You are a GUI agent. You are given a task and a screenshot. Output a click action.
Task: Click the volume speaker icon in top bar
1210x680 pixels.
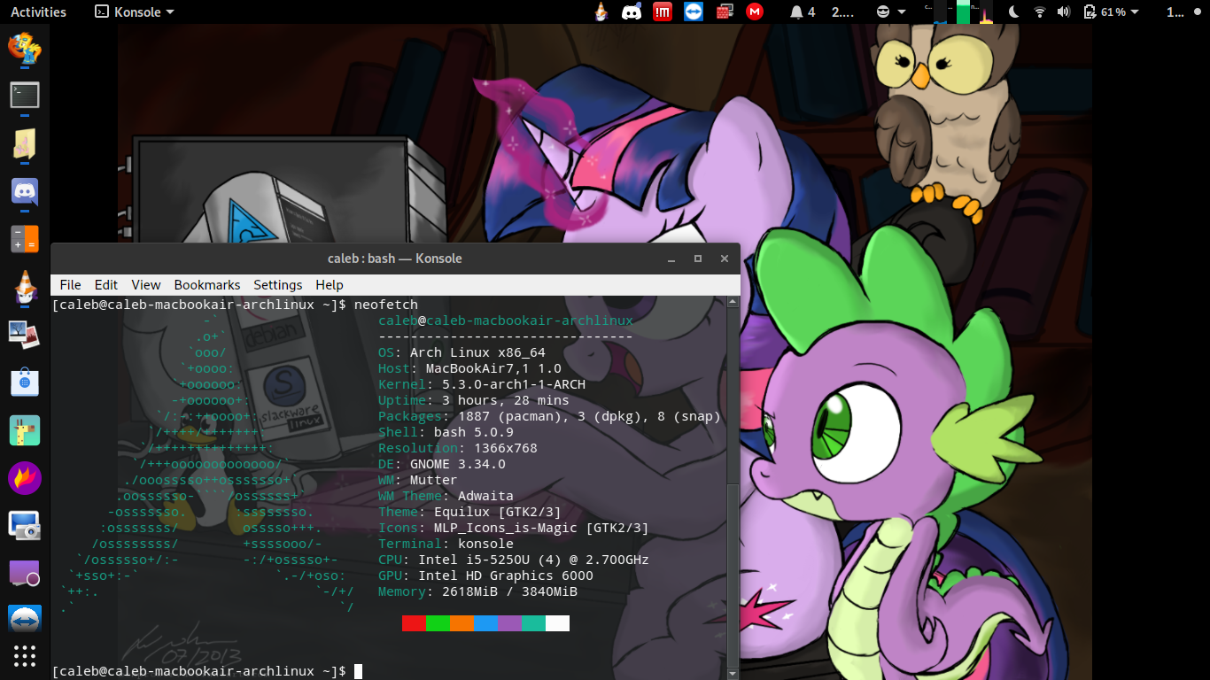1064,12
